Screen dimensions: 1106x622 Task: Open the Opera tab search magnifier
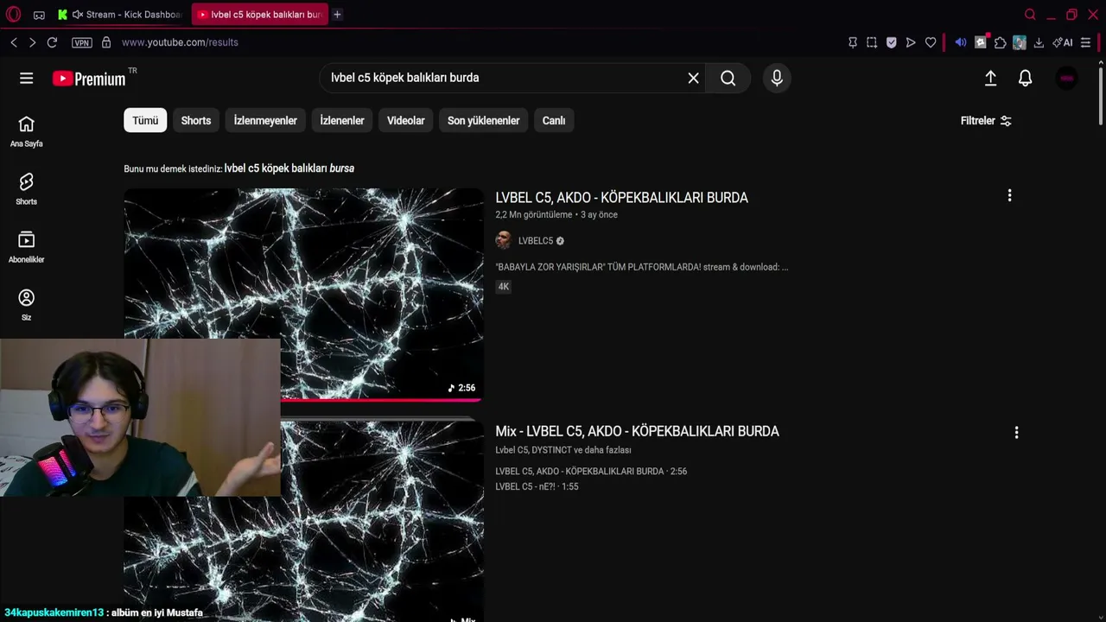click(x=1030, y=15)
